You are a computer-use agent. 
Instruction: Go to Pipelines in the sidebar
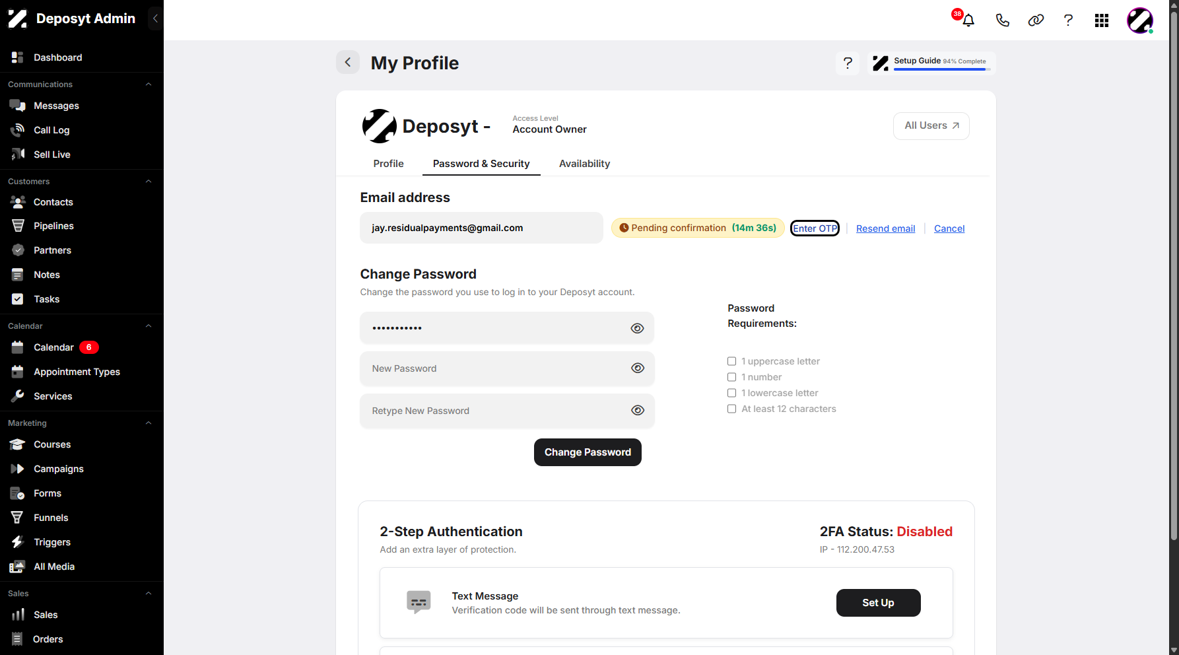(x=53, y=226)
